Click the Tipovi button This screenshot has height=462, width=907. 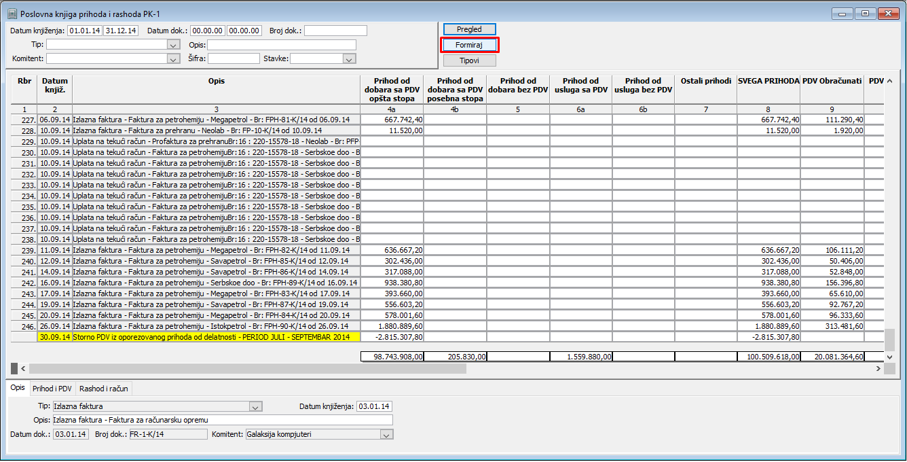[469, 60]
